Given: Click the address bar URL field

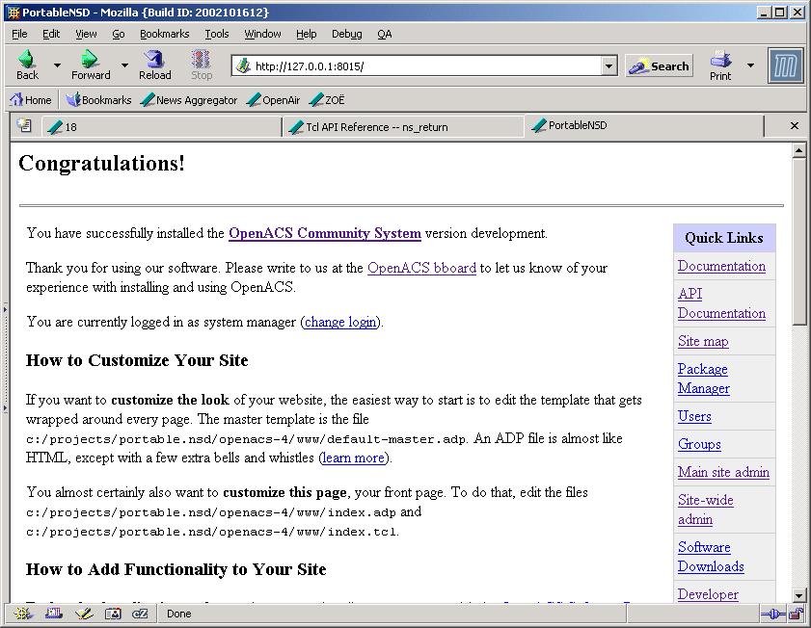Looking at the screenshot, I should coord(426,66).
